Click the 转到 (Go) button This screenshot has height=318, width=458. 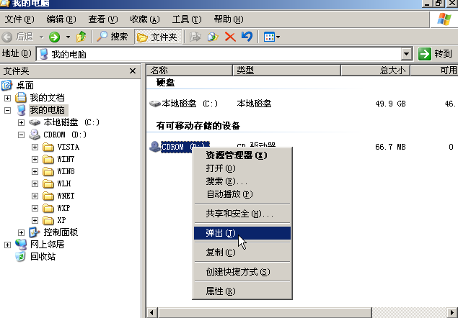click(436, 54)
